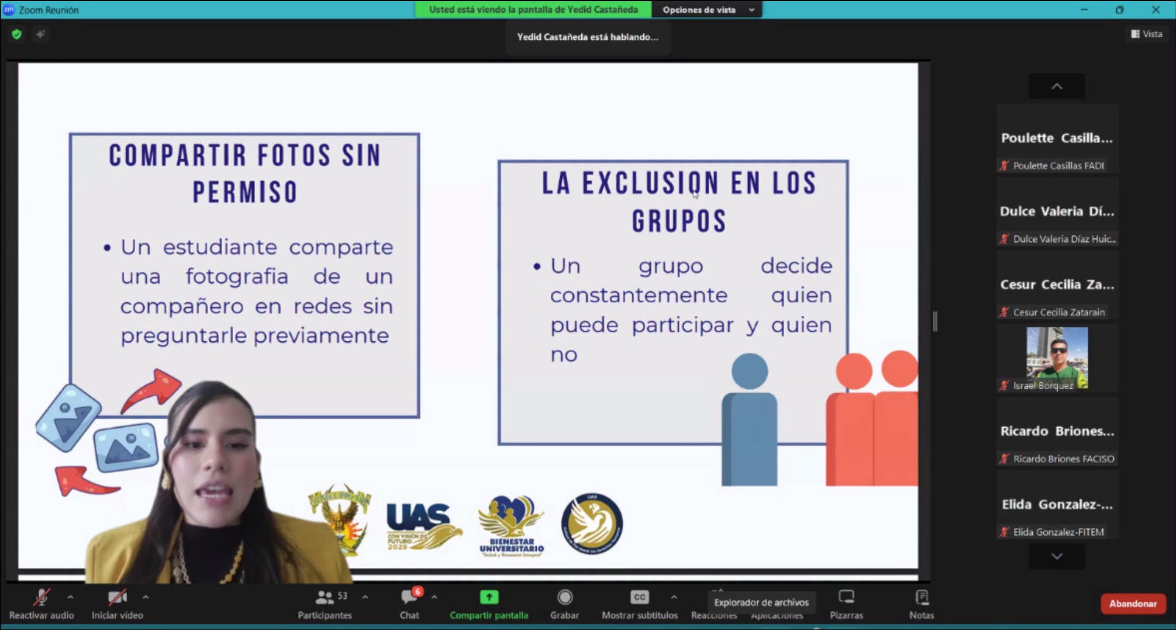Click the green screen-sharing notice banner

coord(533,9)
